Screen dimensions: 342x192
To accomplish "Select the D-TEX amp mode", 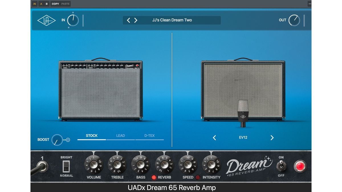I will pos(150,136).
